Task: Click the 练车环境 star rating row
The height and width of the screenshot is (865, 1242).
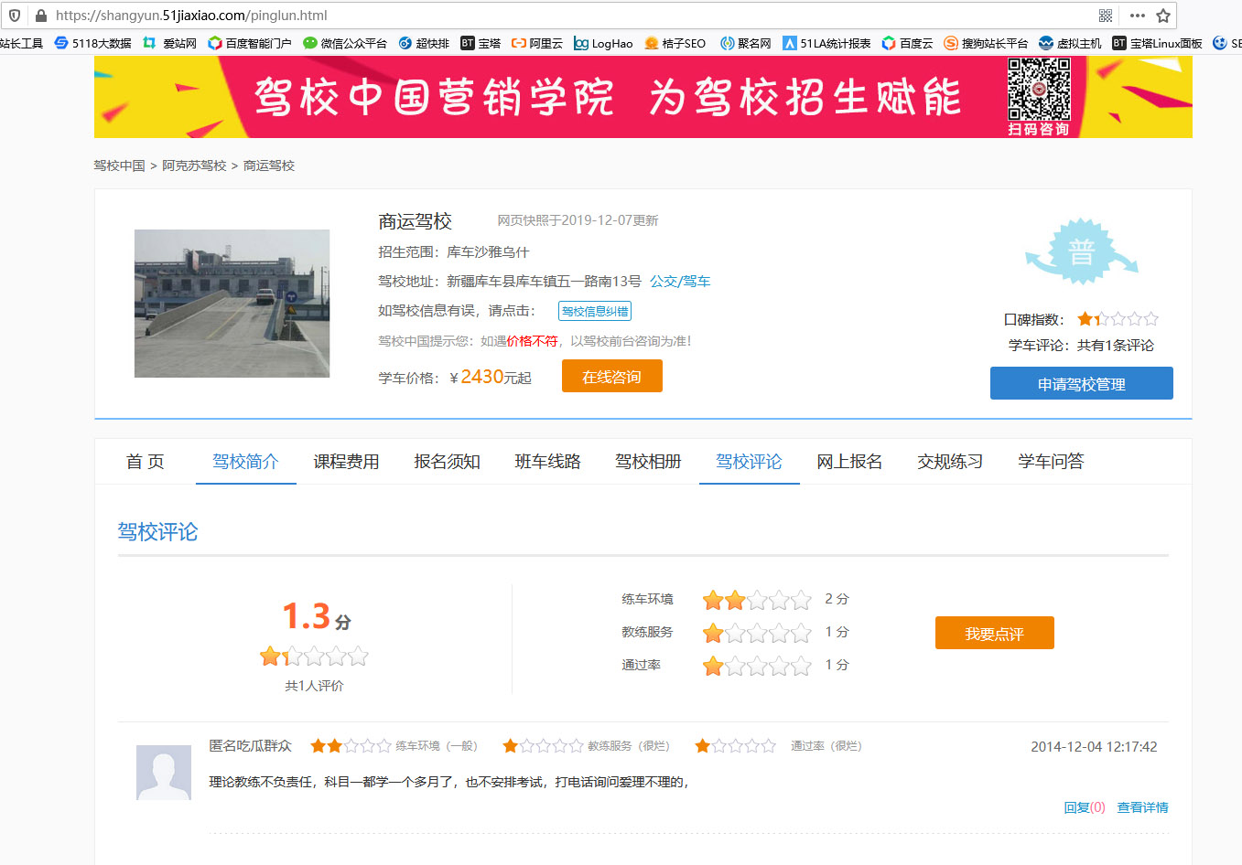Action: click(x=757, y=600)
